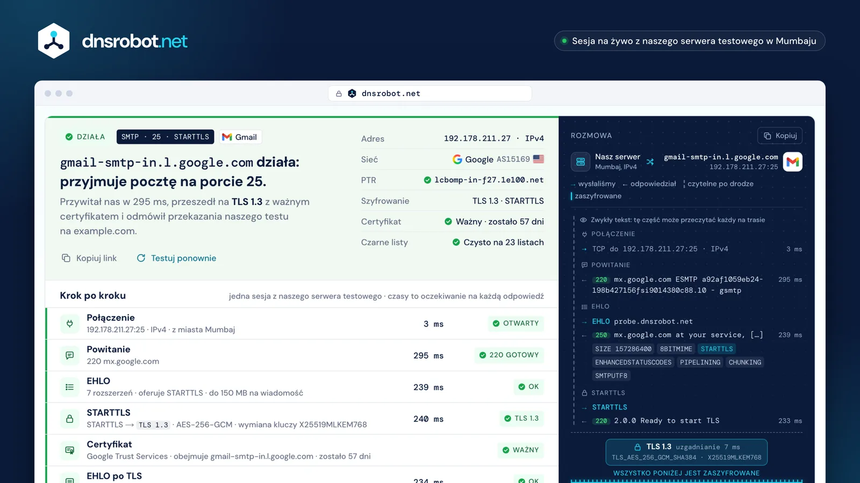The image size is (860, 483).
Task: Click the 'Ważny · zostało 57 dni' certificate value
Action: [x=500, y=222]
